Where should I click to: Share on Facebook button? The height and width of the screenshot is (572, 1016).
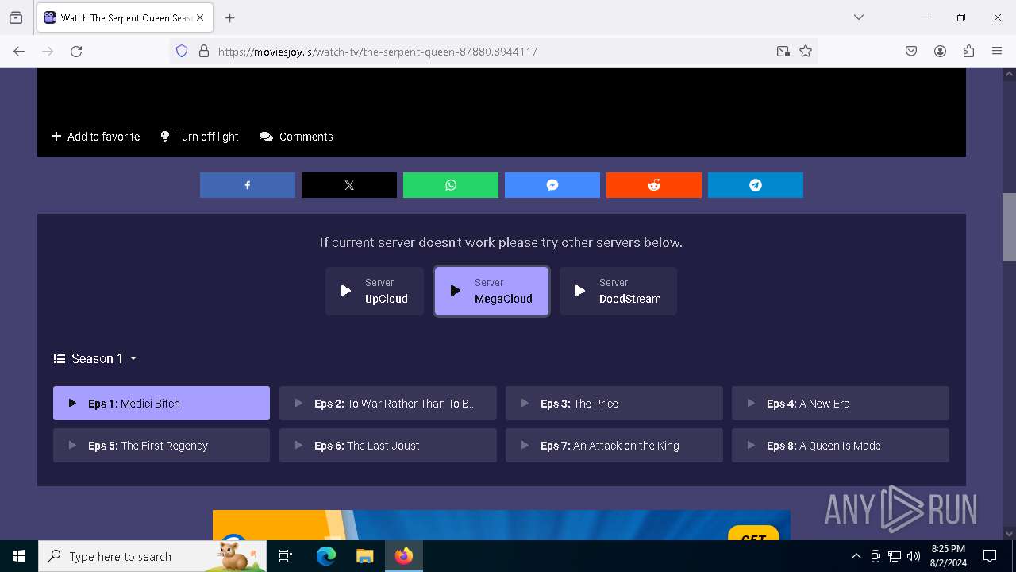[248, 185]
